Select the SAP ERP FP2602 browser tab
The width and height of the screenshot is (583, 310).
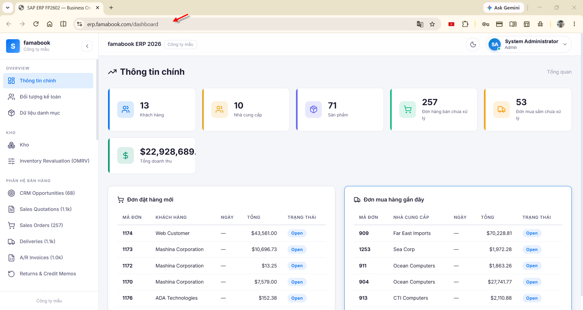pos(59,8)
